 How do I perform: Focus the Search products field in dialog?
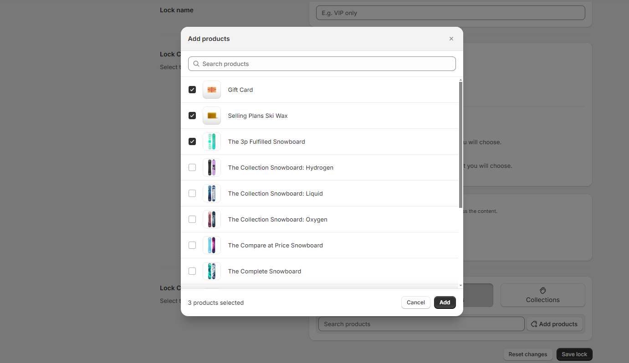click(326, 64)
